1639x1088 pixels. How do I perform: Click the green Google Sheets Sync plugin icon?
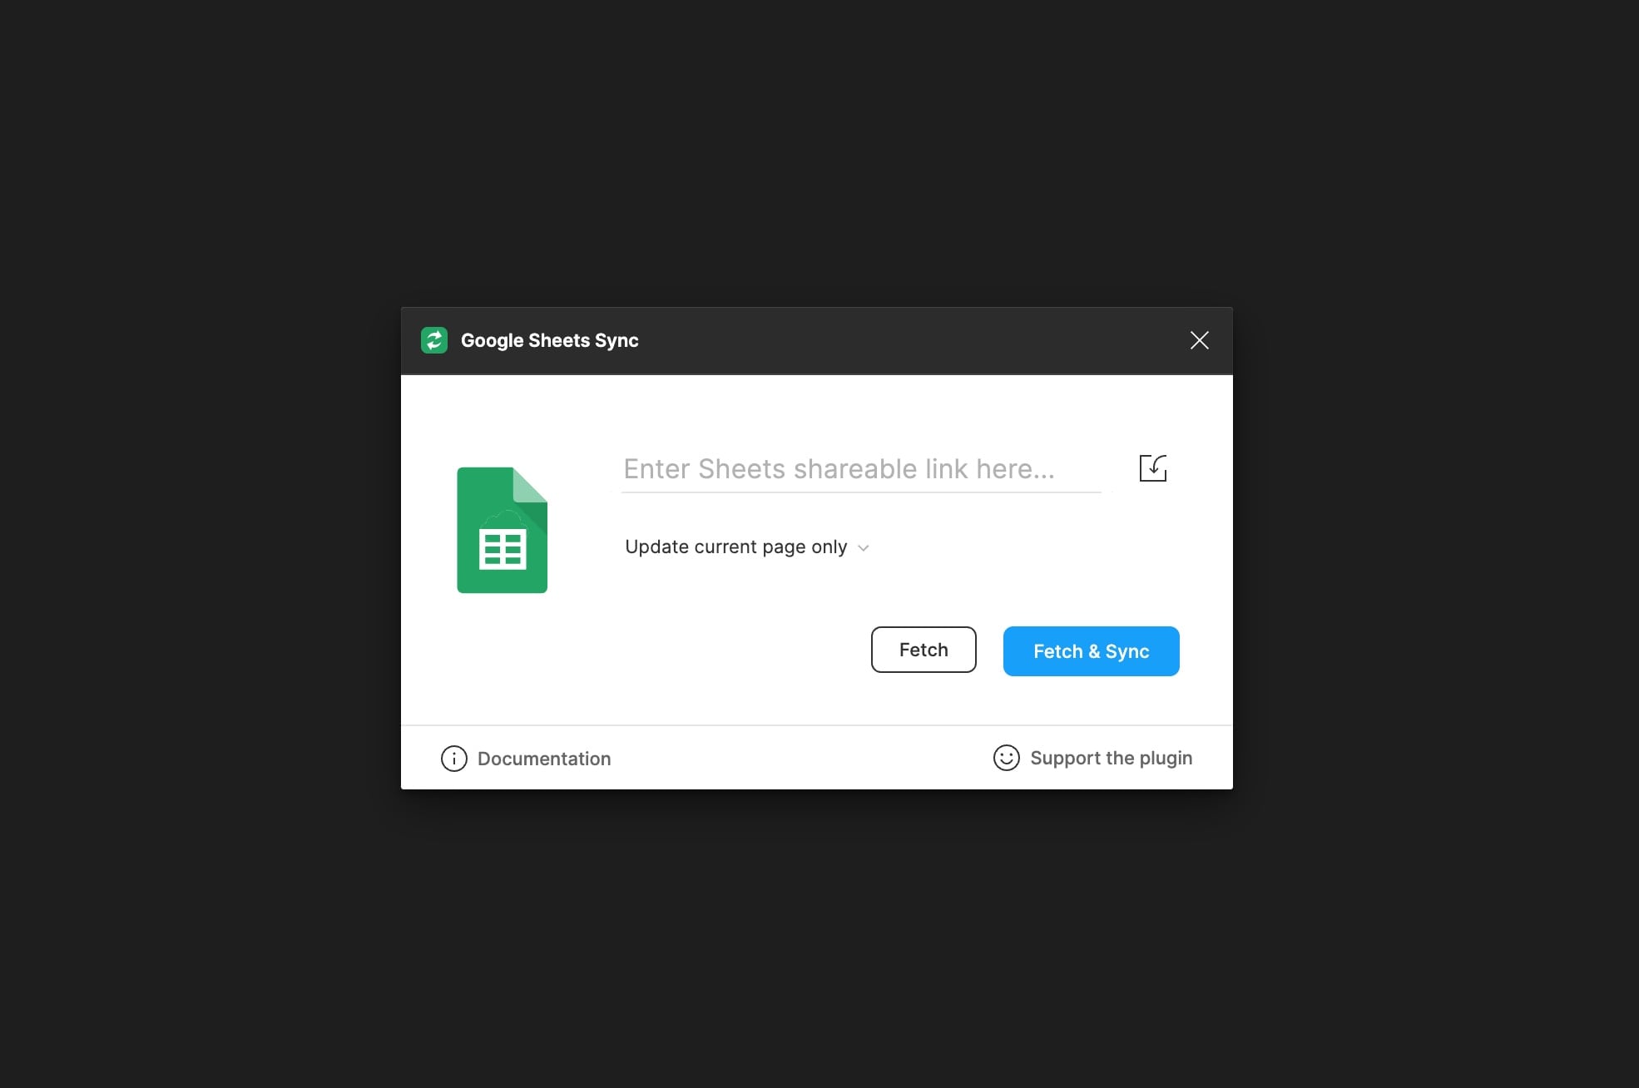click(x=433, y=340)
